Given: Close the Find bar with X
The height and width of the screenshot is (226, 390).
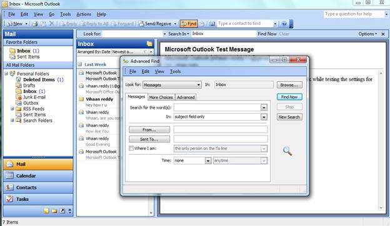Looking at the screenshot, I should [x=383, y=34].
